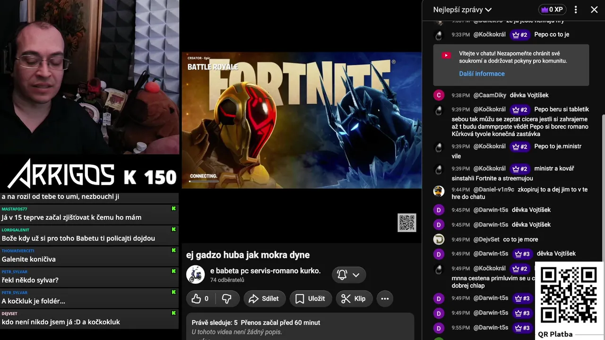This screenshot has width=605, height=340.
Task: Click @CaamDiky avatar in chat
Action: click(x=439, y=95)
